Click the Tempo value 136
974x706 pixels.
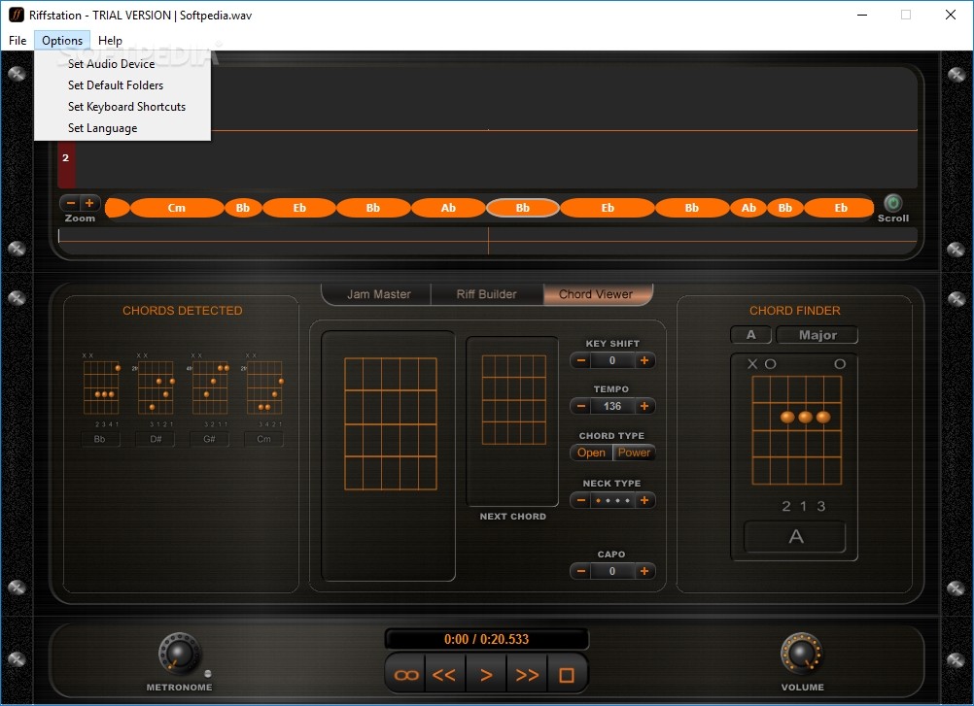coord(612,406)
